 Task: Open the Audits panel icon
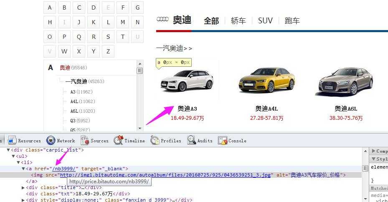[192, 140]
